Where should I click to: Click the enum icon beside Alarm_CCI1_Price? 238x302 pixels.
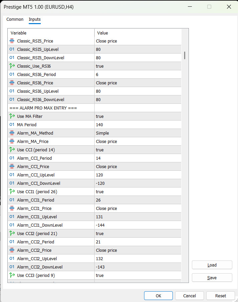click(x=12, y=208)
